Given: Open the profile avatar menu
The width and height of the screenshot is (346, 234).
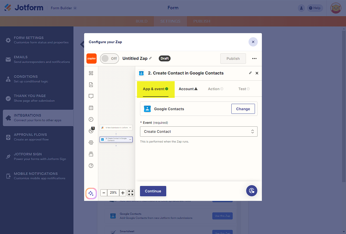Looking at the screenshot, I should (x=336, y=8).
